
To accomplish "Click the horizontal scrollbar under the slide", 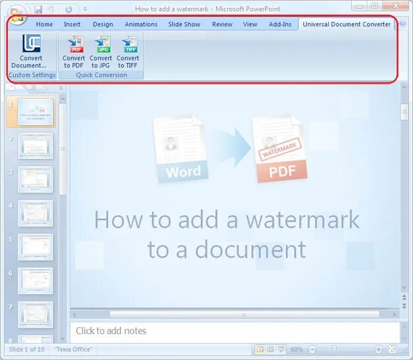I will [244, 315].
